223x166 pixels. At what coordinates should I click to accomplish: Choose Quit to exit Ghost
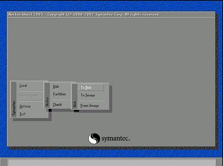pos(23,114)
